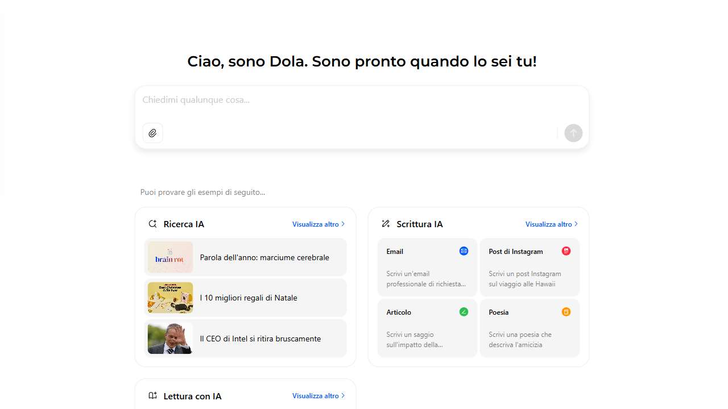Open the Christmas gifts thumbnail image
The width and height of the screenshot is (728, 409).
pos(170,298)
